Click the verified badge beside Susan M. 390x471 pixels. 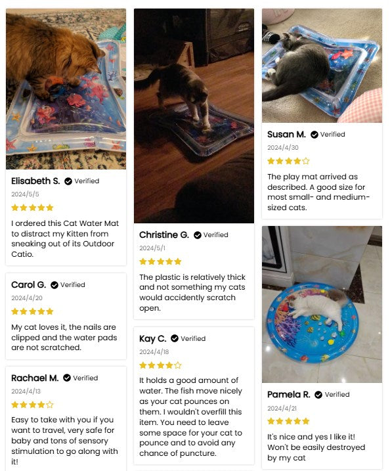tap(314, 135)
